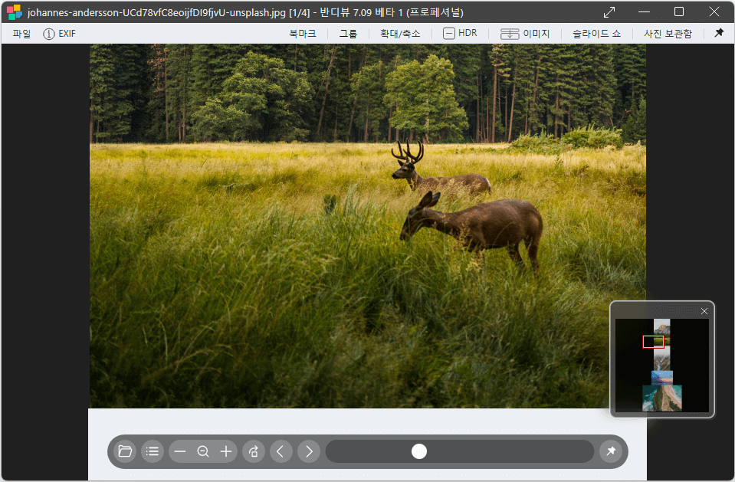This screenshot has height=482, width=735.
Task: Expand the 확대/축소 menu
Action: 400,34
